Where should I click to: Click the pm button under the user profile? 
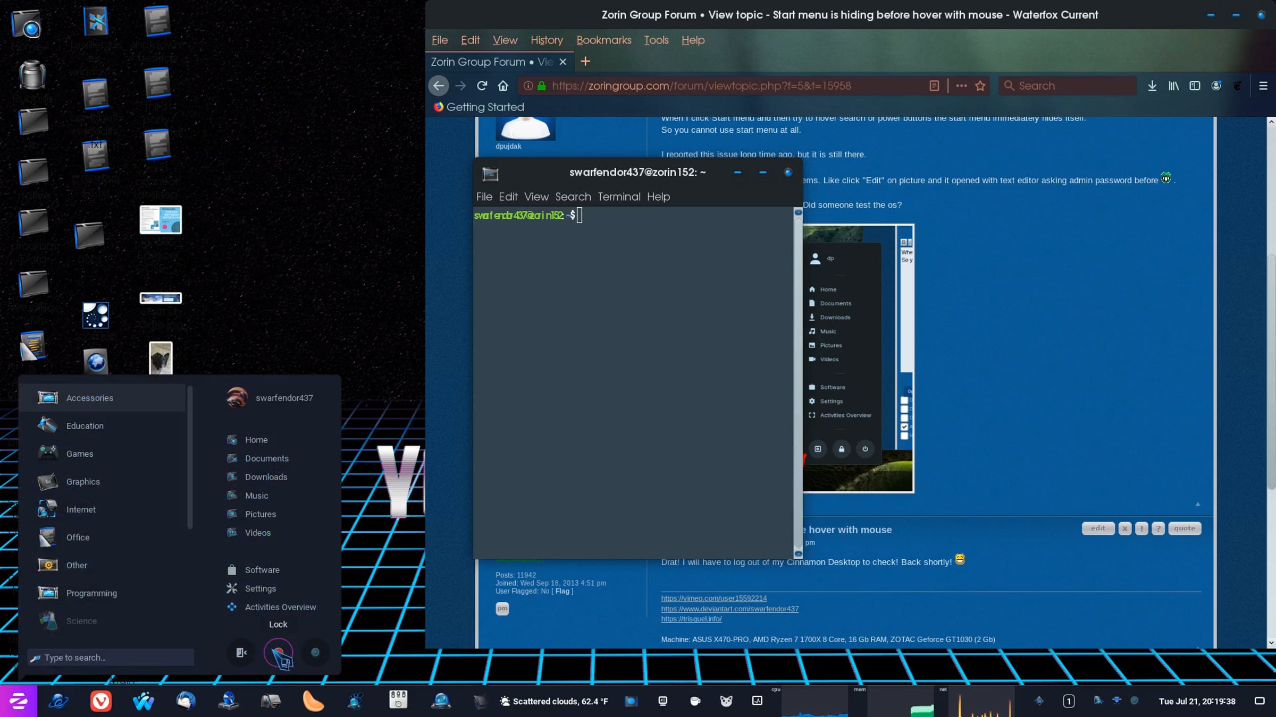[502, 609]
